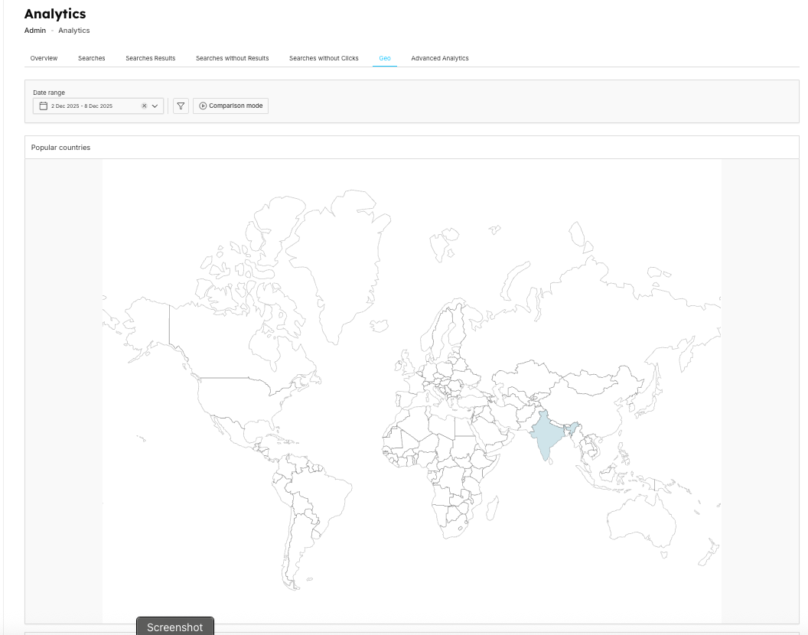The width and height of the screenshot is (808, 635).
Task: Select the Searches without Results tab
Action: 232,58
